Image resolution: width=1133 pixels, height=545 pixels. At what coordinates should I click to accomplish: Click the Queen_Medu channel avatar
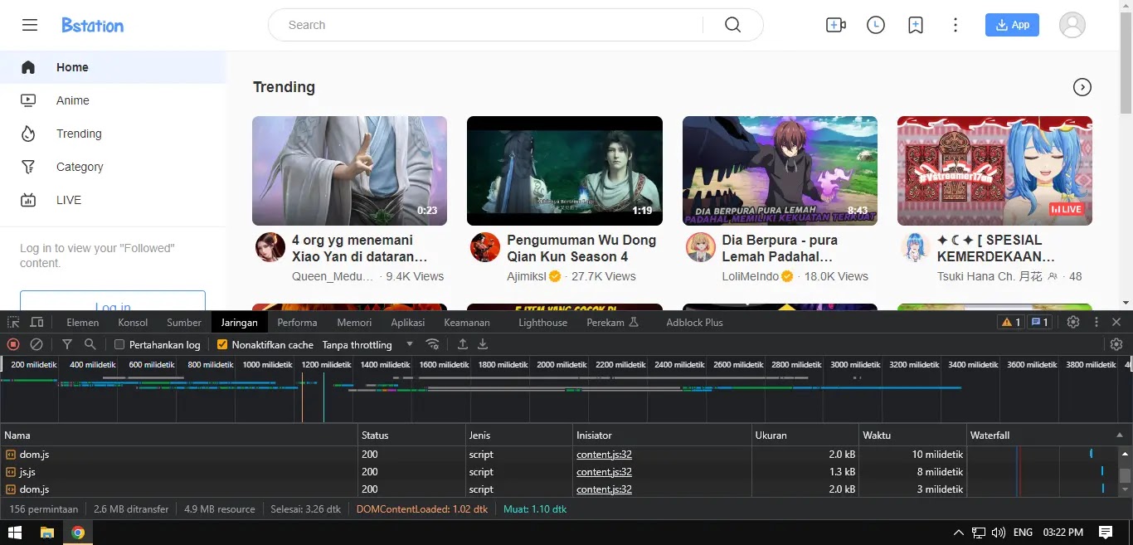(270, 247)
